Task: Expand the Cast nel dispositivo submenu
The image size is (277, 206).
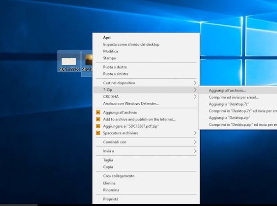Action: tap(195, 83)
